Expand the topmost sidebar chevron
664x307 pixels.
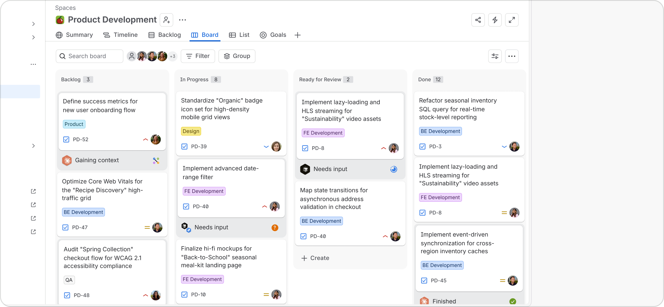click(33, 24)
